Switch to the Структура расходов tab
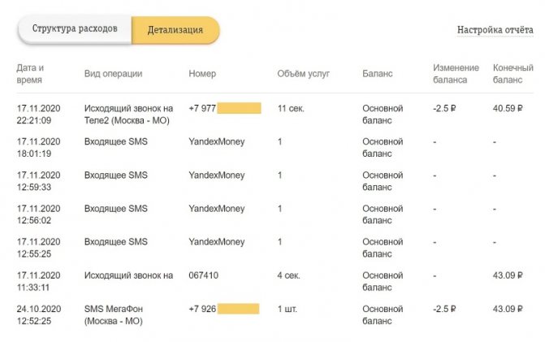 click(75, 29)
